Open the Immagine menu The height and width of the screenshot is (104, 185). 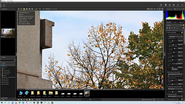pyautogui.click(x=14, y=2)
